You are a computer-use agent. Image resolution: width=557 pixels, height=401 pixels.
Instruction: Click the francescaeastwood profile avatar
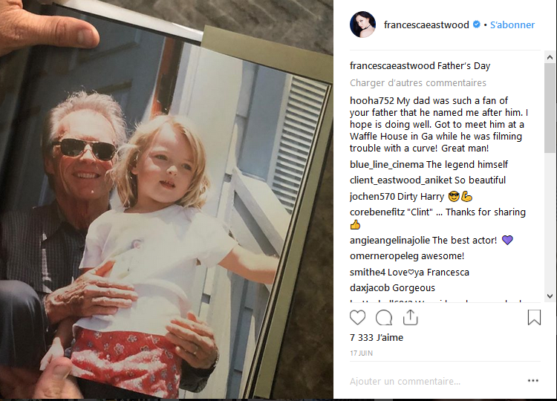point(362,25)
